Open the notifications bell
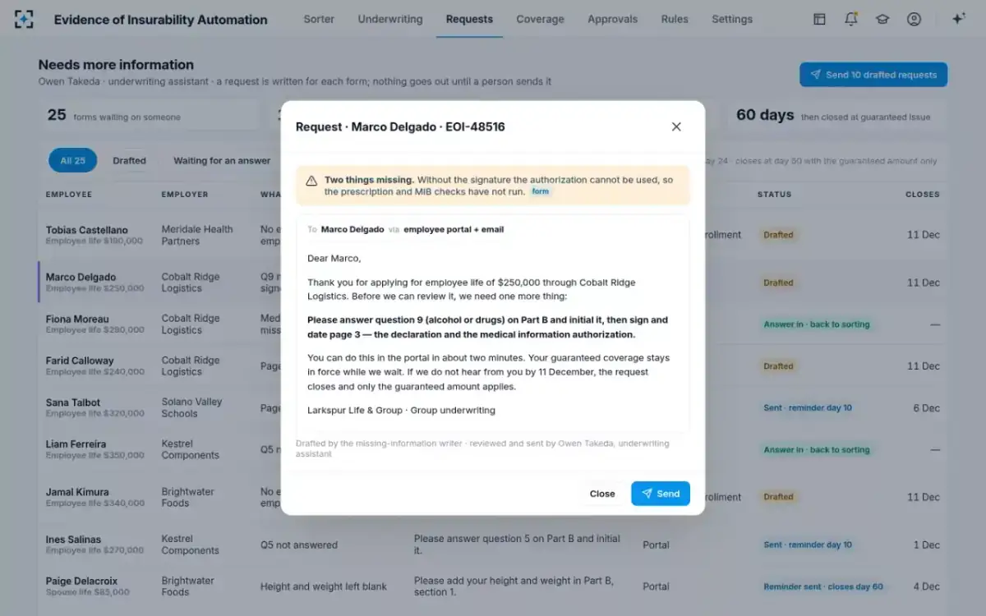This screenshot has width=986, height=616. (x=851, y=19)
